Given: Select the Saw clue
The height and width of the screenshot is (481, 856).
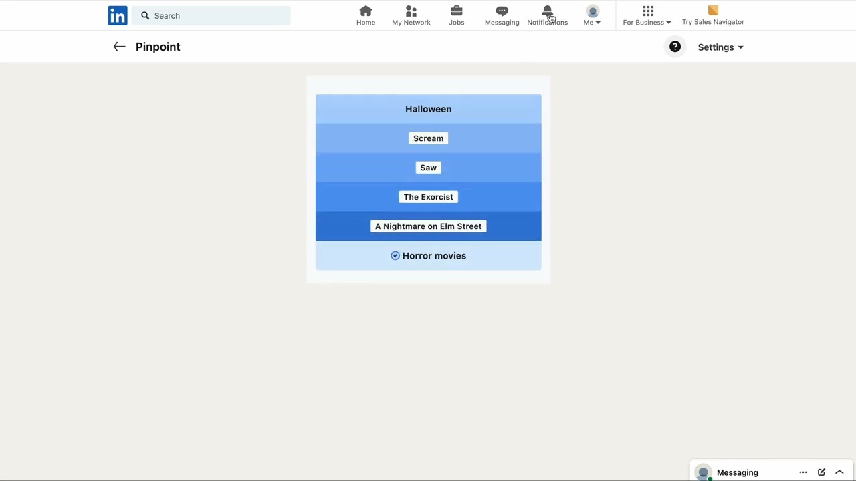Looking at the screenshot, I should (428, 168).
